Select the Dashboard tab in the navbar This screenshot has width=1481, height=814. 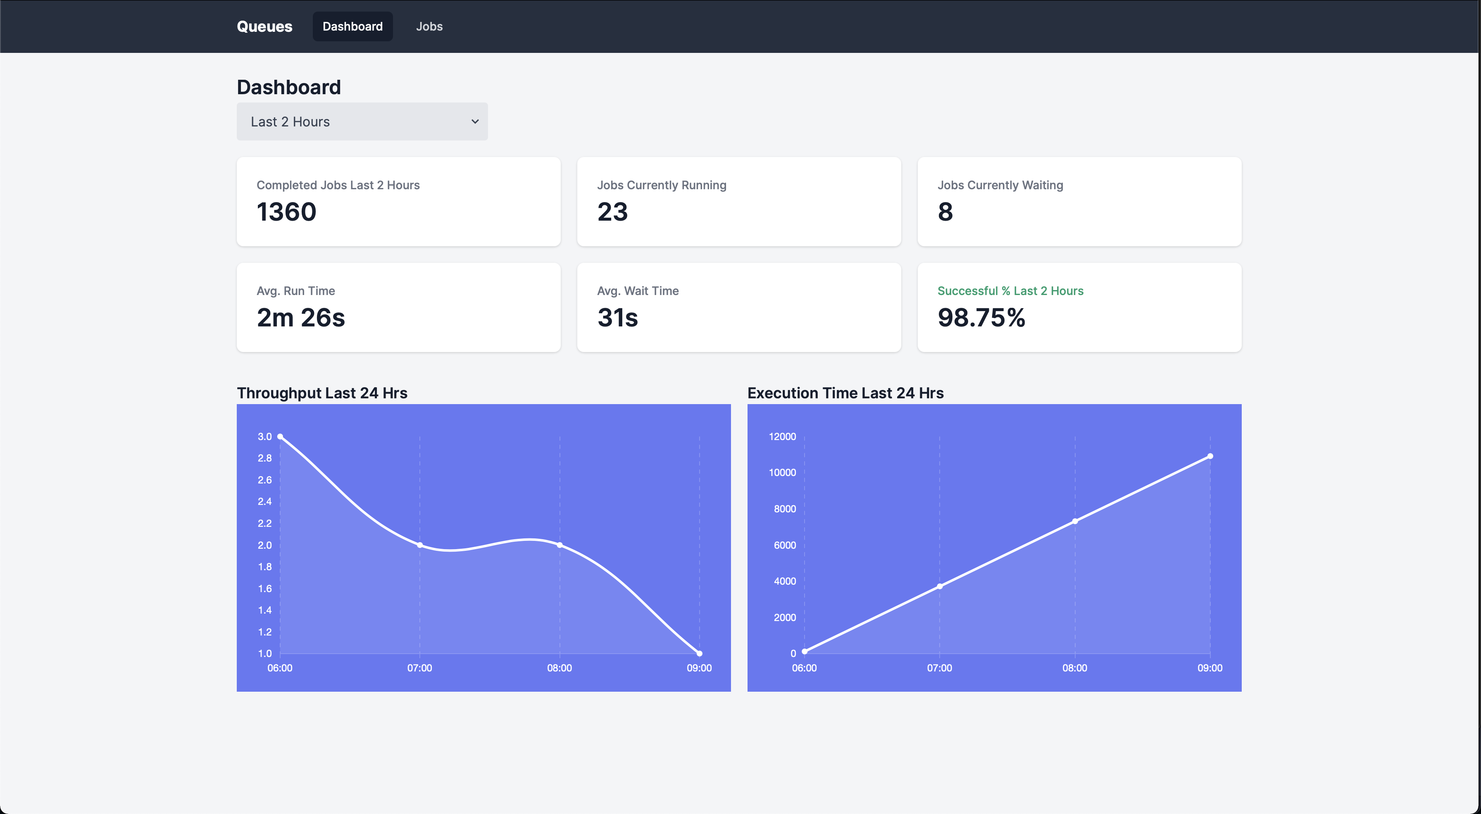(352, 26)
